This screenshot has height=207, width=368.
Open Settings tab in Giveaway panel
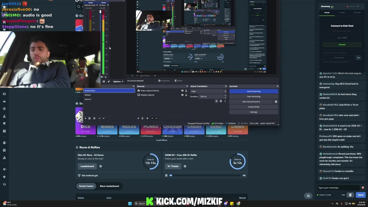click(x=357, y=13)
